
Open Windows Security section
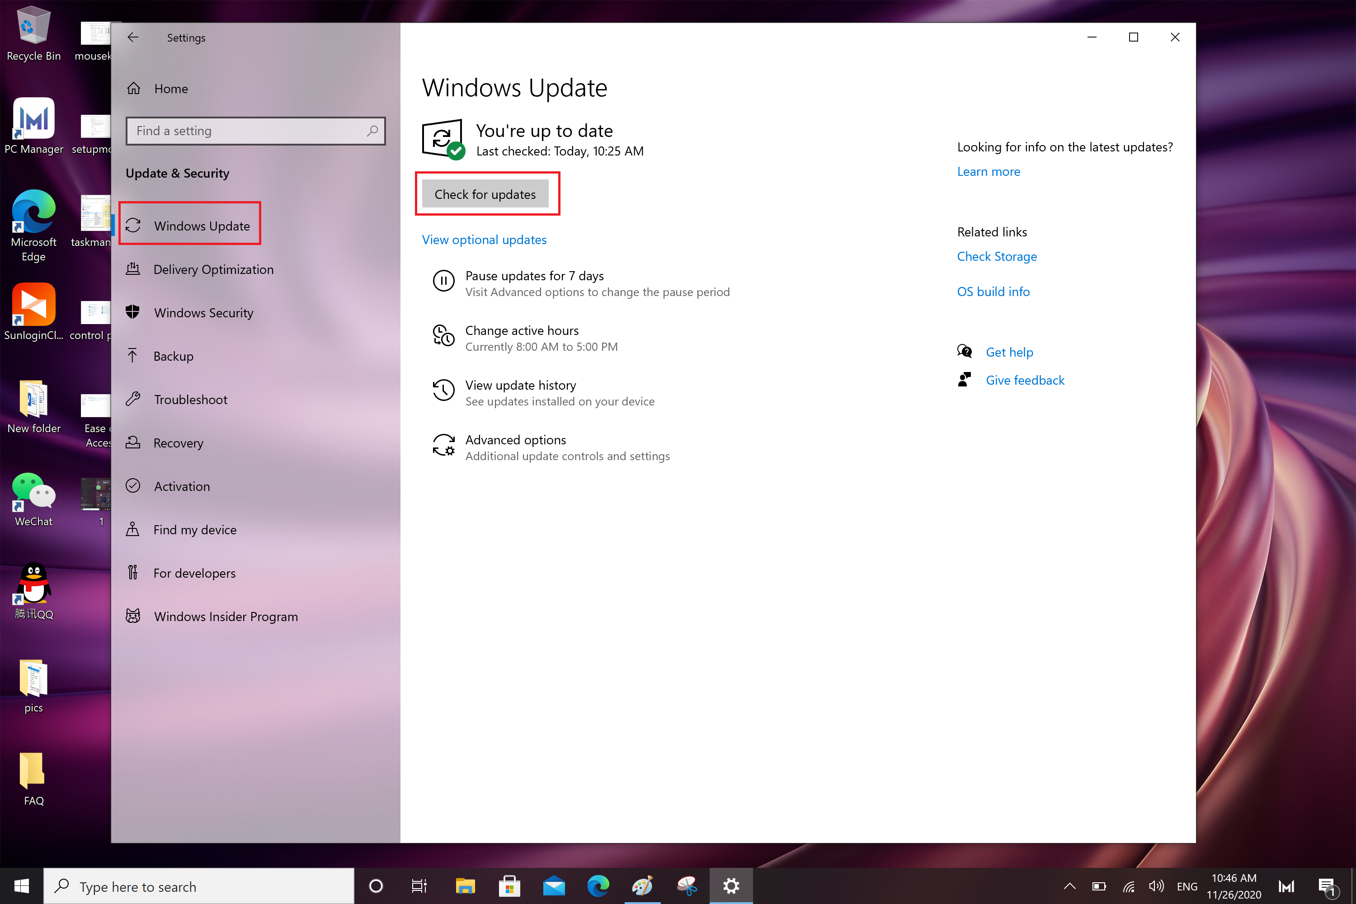point(203,312)
